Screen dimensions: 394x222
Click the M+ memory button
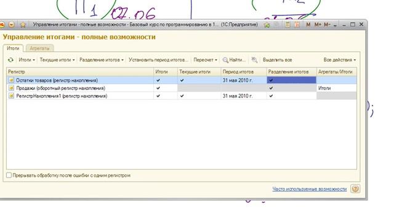click(x=318, y=25)
